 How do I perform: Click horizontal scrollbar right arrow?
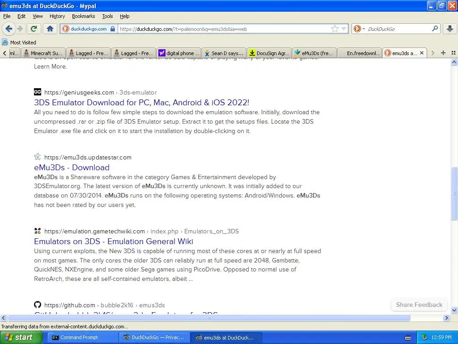click(447, 318)
